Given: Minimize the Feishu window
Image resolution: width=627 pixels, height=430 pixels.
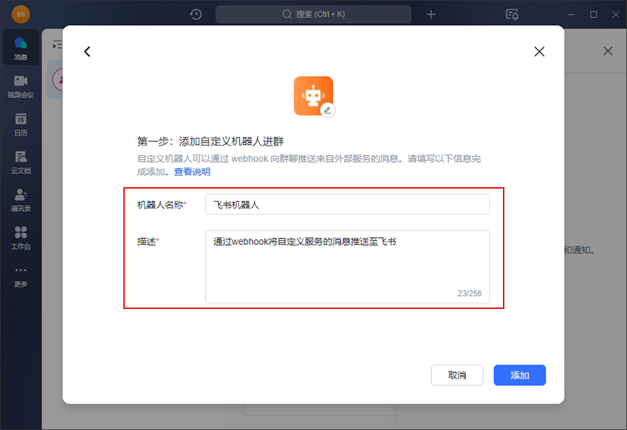Looking at the screenshot, I should pyautogui.click(x=571, y=15).
